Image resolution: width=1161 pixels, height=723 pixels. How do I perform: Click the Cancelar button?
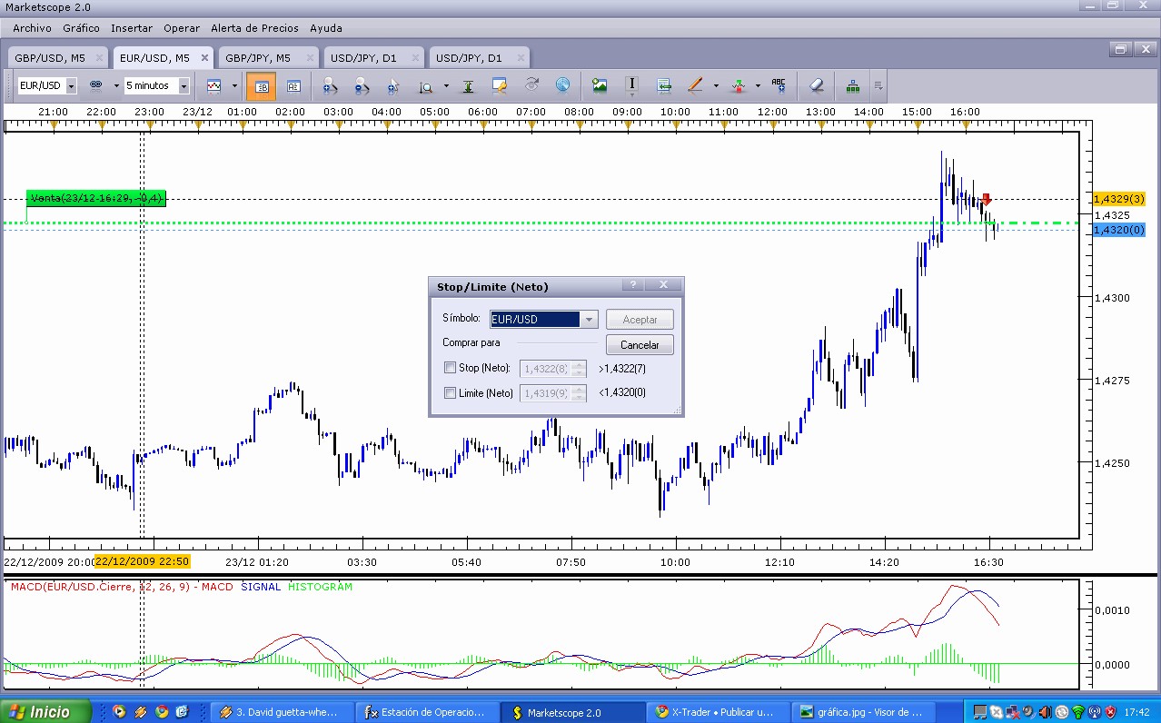click(640, 345)
